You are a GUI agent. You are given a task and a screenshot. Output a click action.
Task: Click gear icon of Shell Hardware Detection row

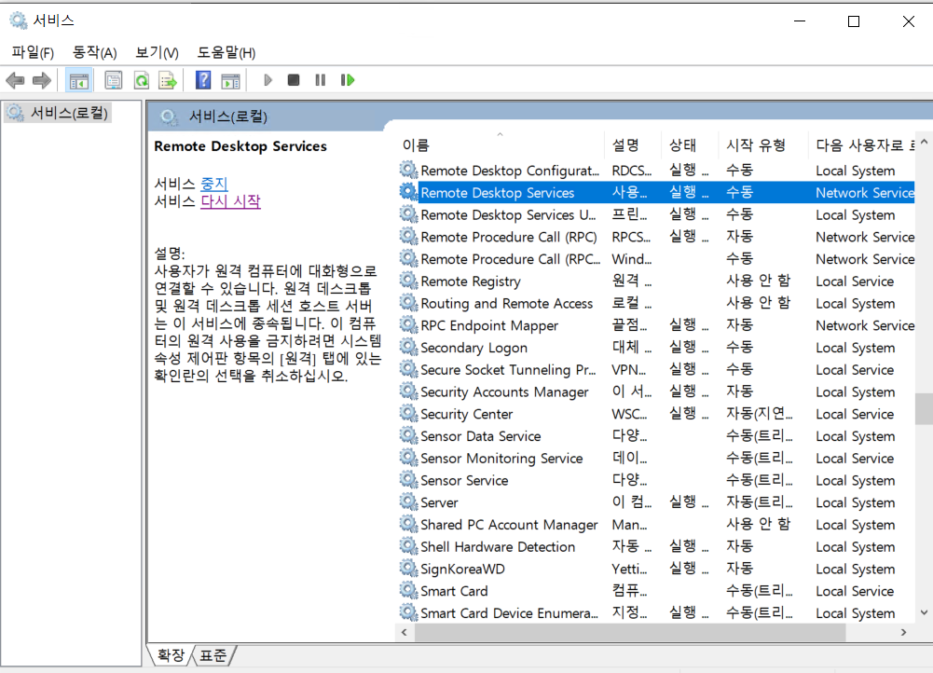coord(408,547)
